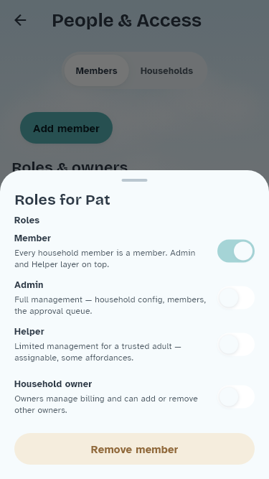Screen dimensions: 269x479
Task: Turn on the Helper role switch
Action: [236, 345]
